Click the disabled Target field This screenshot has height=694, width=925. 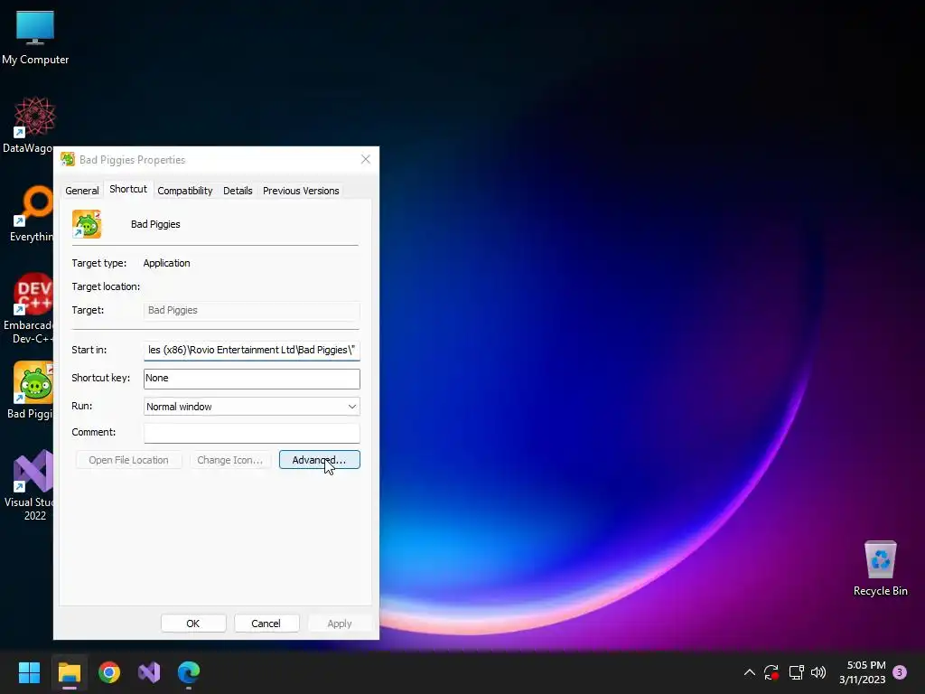(252, 311)
